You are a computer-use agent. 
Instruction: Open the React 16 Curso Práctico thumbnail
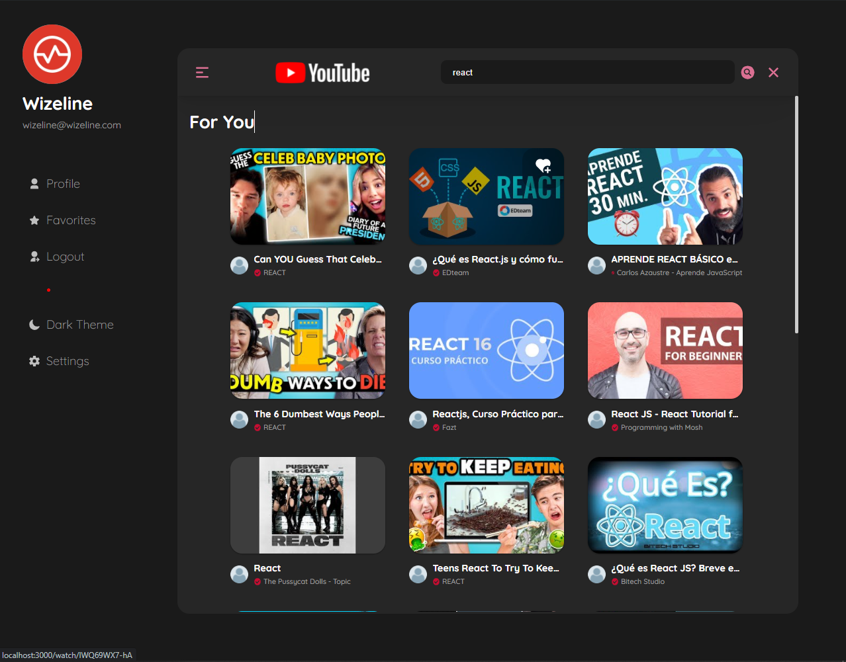pyautogui.click(x=487, y=351)
